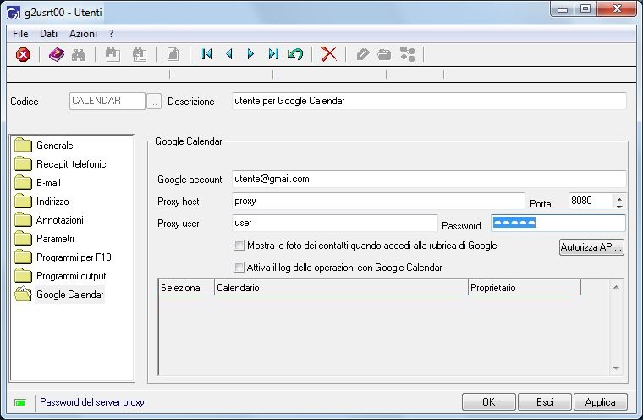643x420 pixels.
Task: Select the Parametri folder
Action: click(x=44, y=239)
